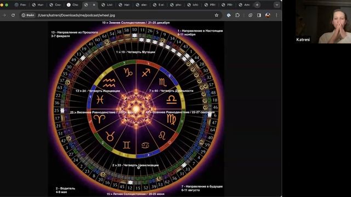The width and height of the screenshot is (351, 197).
Task: Click '1 > 19 - Четверть Мутации' label
Action: click(135, 52)
